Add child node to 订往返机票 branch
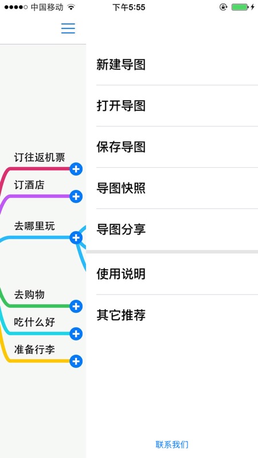Viewport: 258px width, 458px height. click(76, 169)
